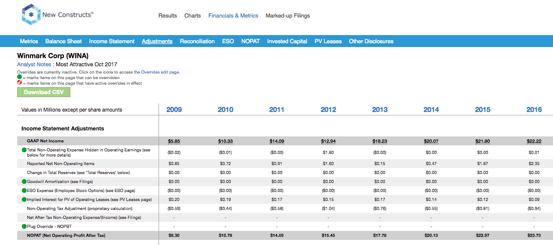Screen dimensions: 553x245
Task: Switch to the Balance Sheet tab
Action: point(63,41)
